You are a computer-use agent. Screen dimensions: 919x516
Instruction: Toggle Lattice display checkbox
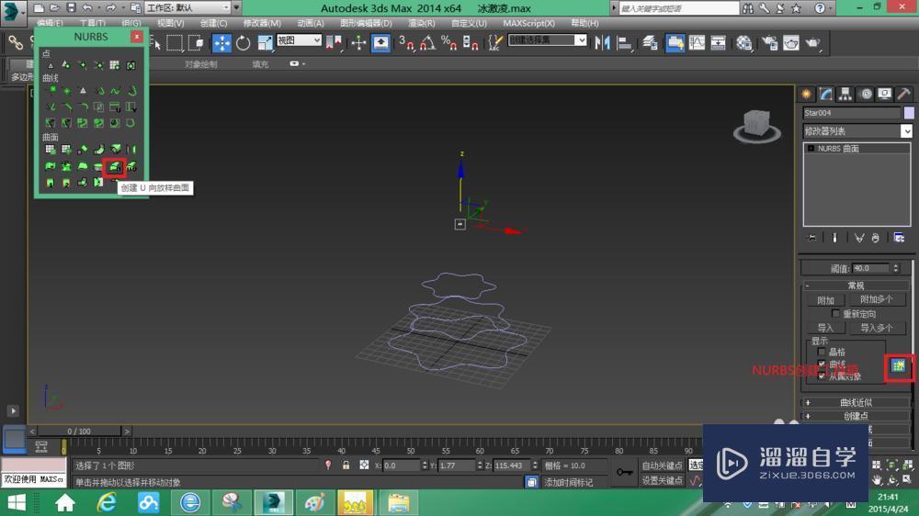[821, 352]
